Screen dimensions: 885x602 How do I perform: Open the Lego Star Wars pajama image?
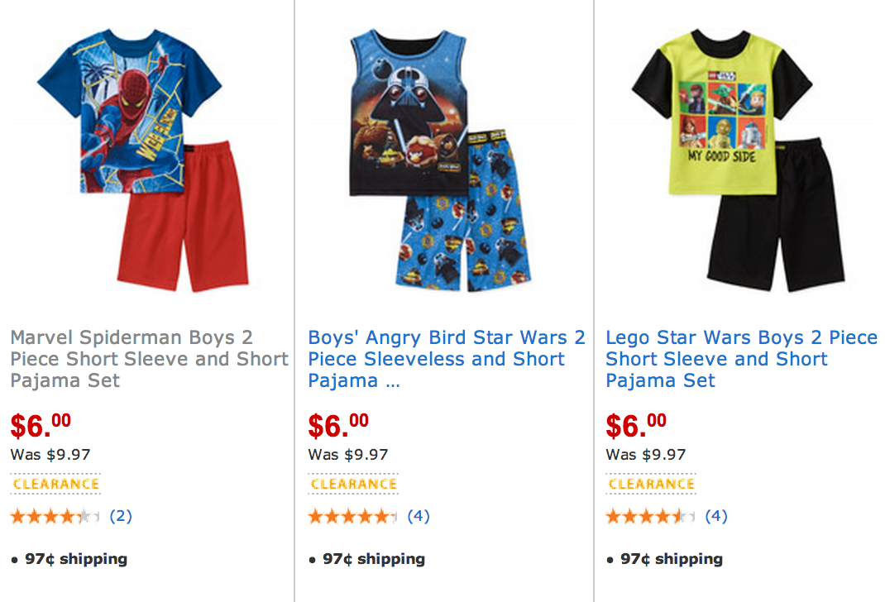(x=736, y=161)
